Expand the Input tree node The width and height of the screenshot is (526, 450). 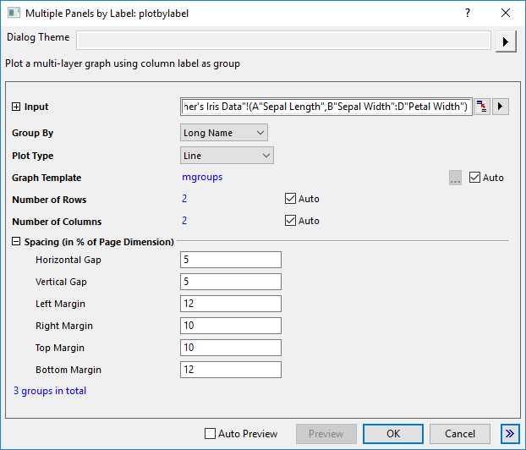point(16,107)
